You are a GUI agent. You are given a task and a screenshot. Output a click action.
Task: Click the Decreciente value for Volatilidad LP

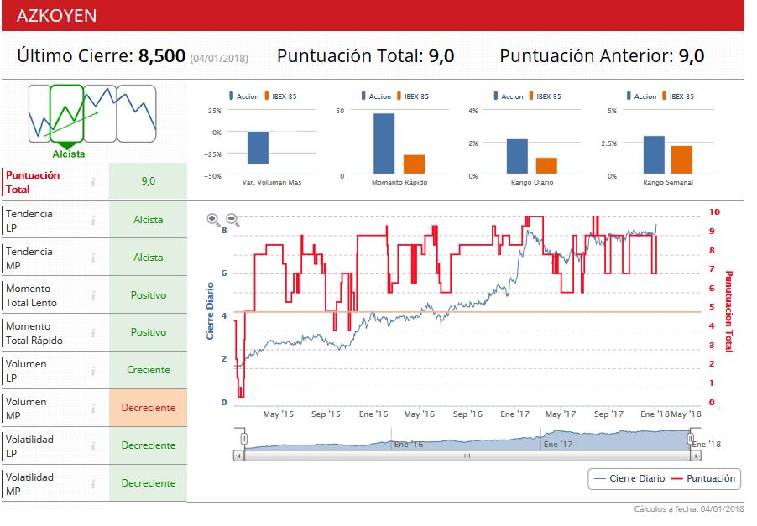pyautogui.click(x=149, y=445)
